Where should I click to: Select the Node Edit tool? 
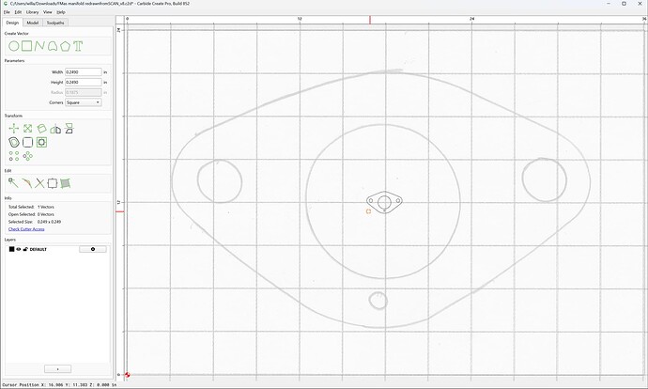point(14,183)
